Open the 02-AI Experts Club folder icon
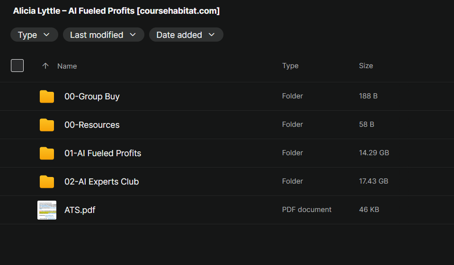 pos(47,181)
